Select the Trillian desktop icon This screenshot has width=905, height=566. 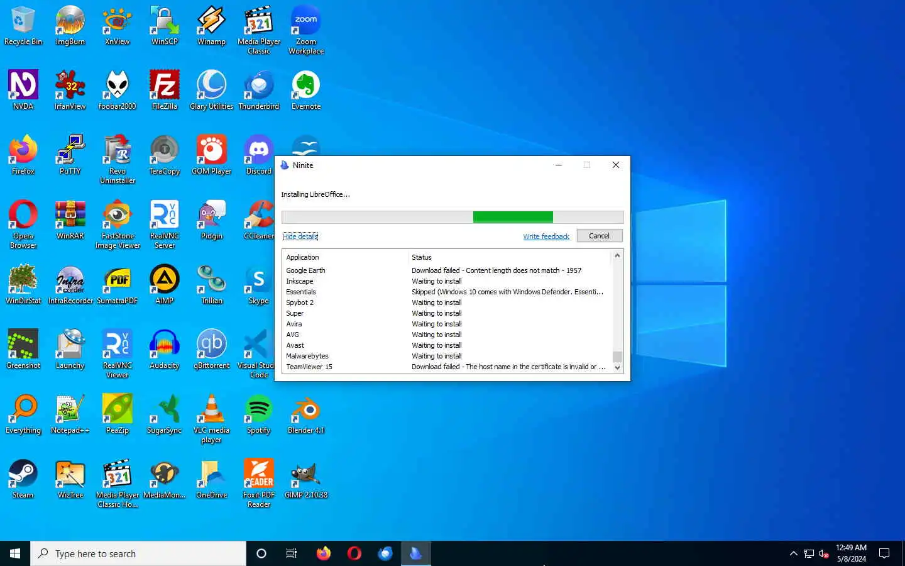[211, 285]
